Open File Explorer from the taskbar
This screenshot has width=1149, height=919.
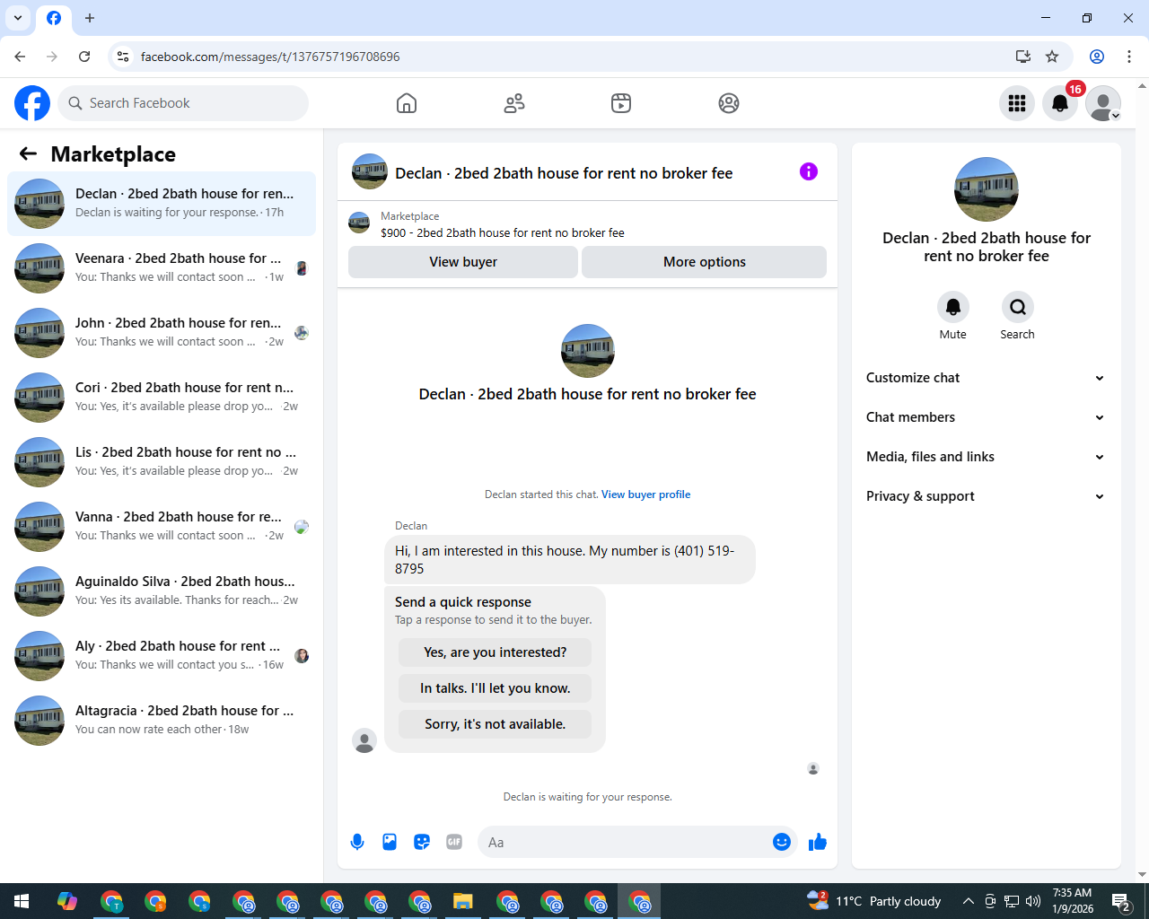462,901
